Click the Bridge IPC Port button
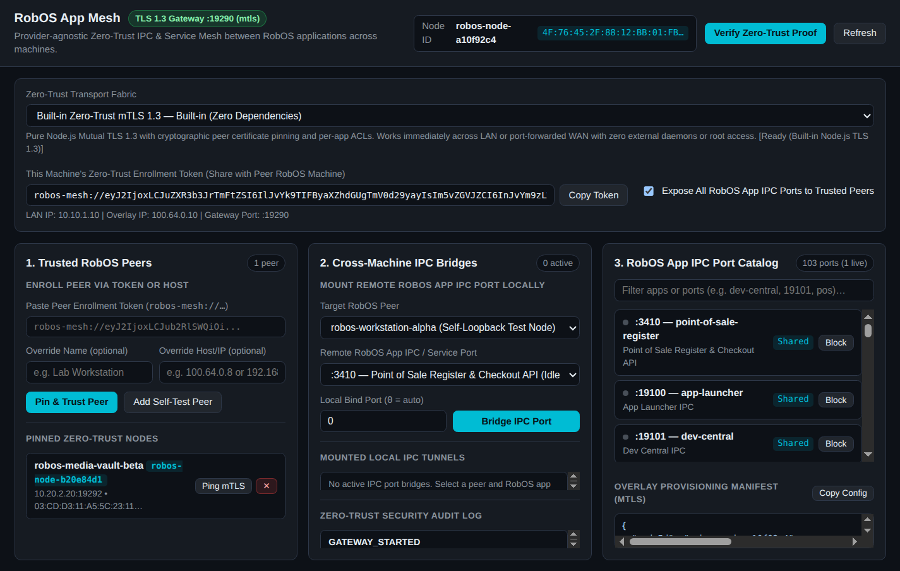 tap(517, 421)
